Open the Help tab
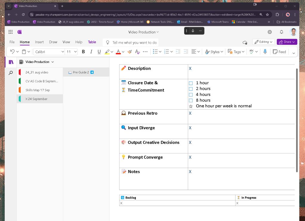The image size is (305, 221). pyautogui.click(x=79, y=42)
